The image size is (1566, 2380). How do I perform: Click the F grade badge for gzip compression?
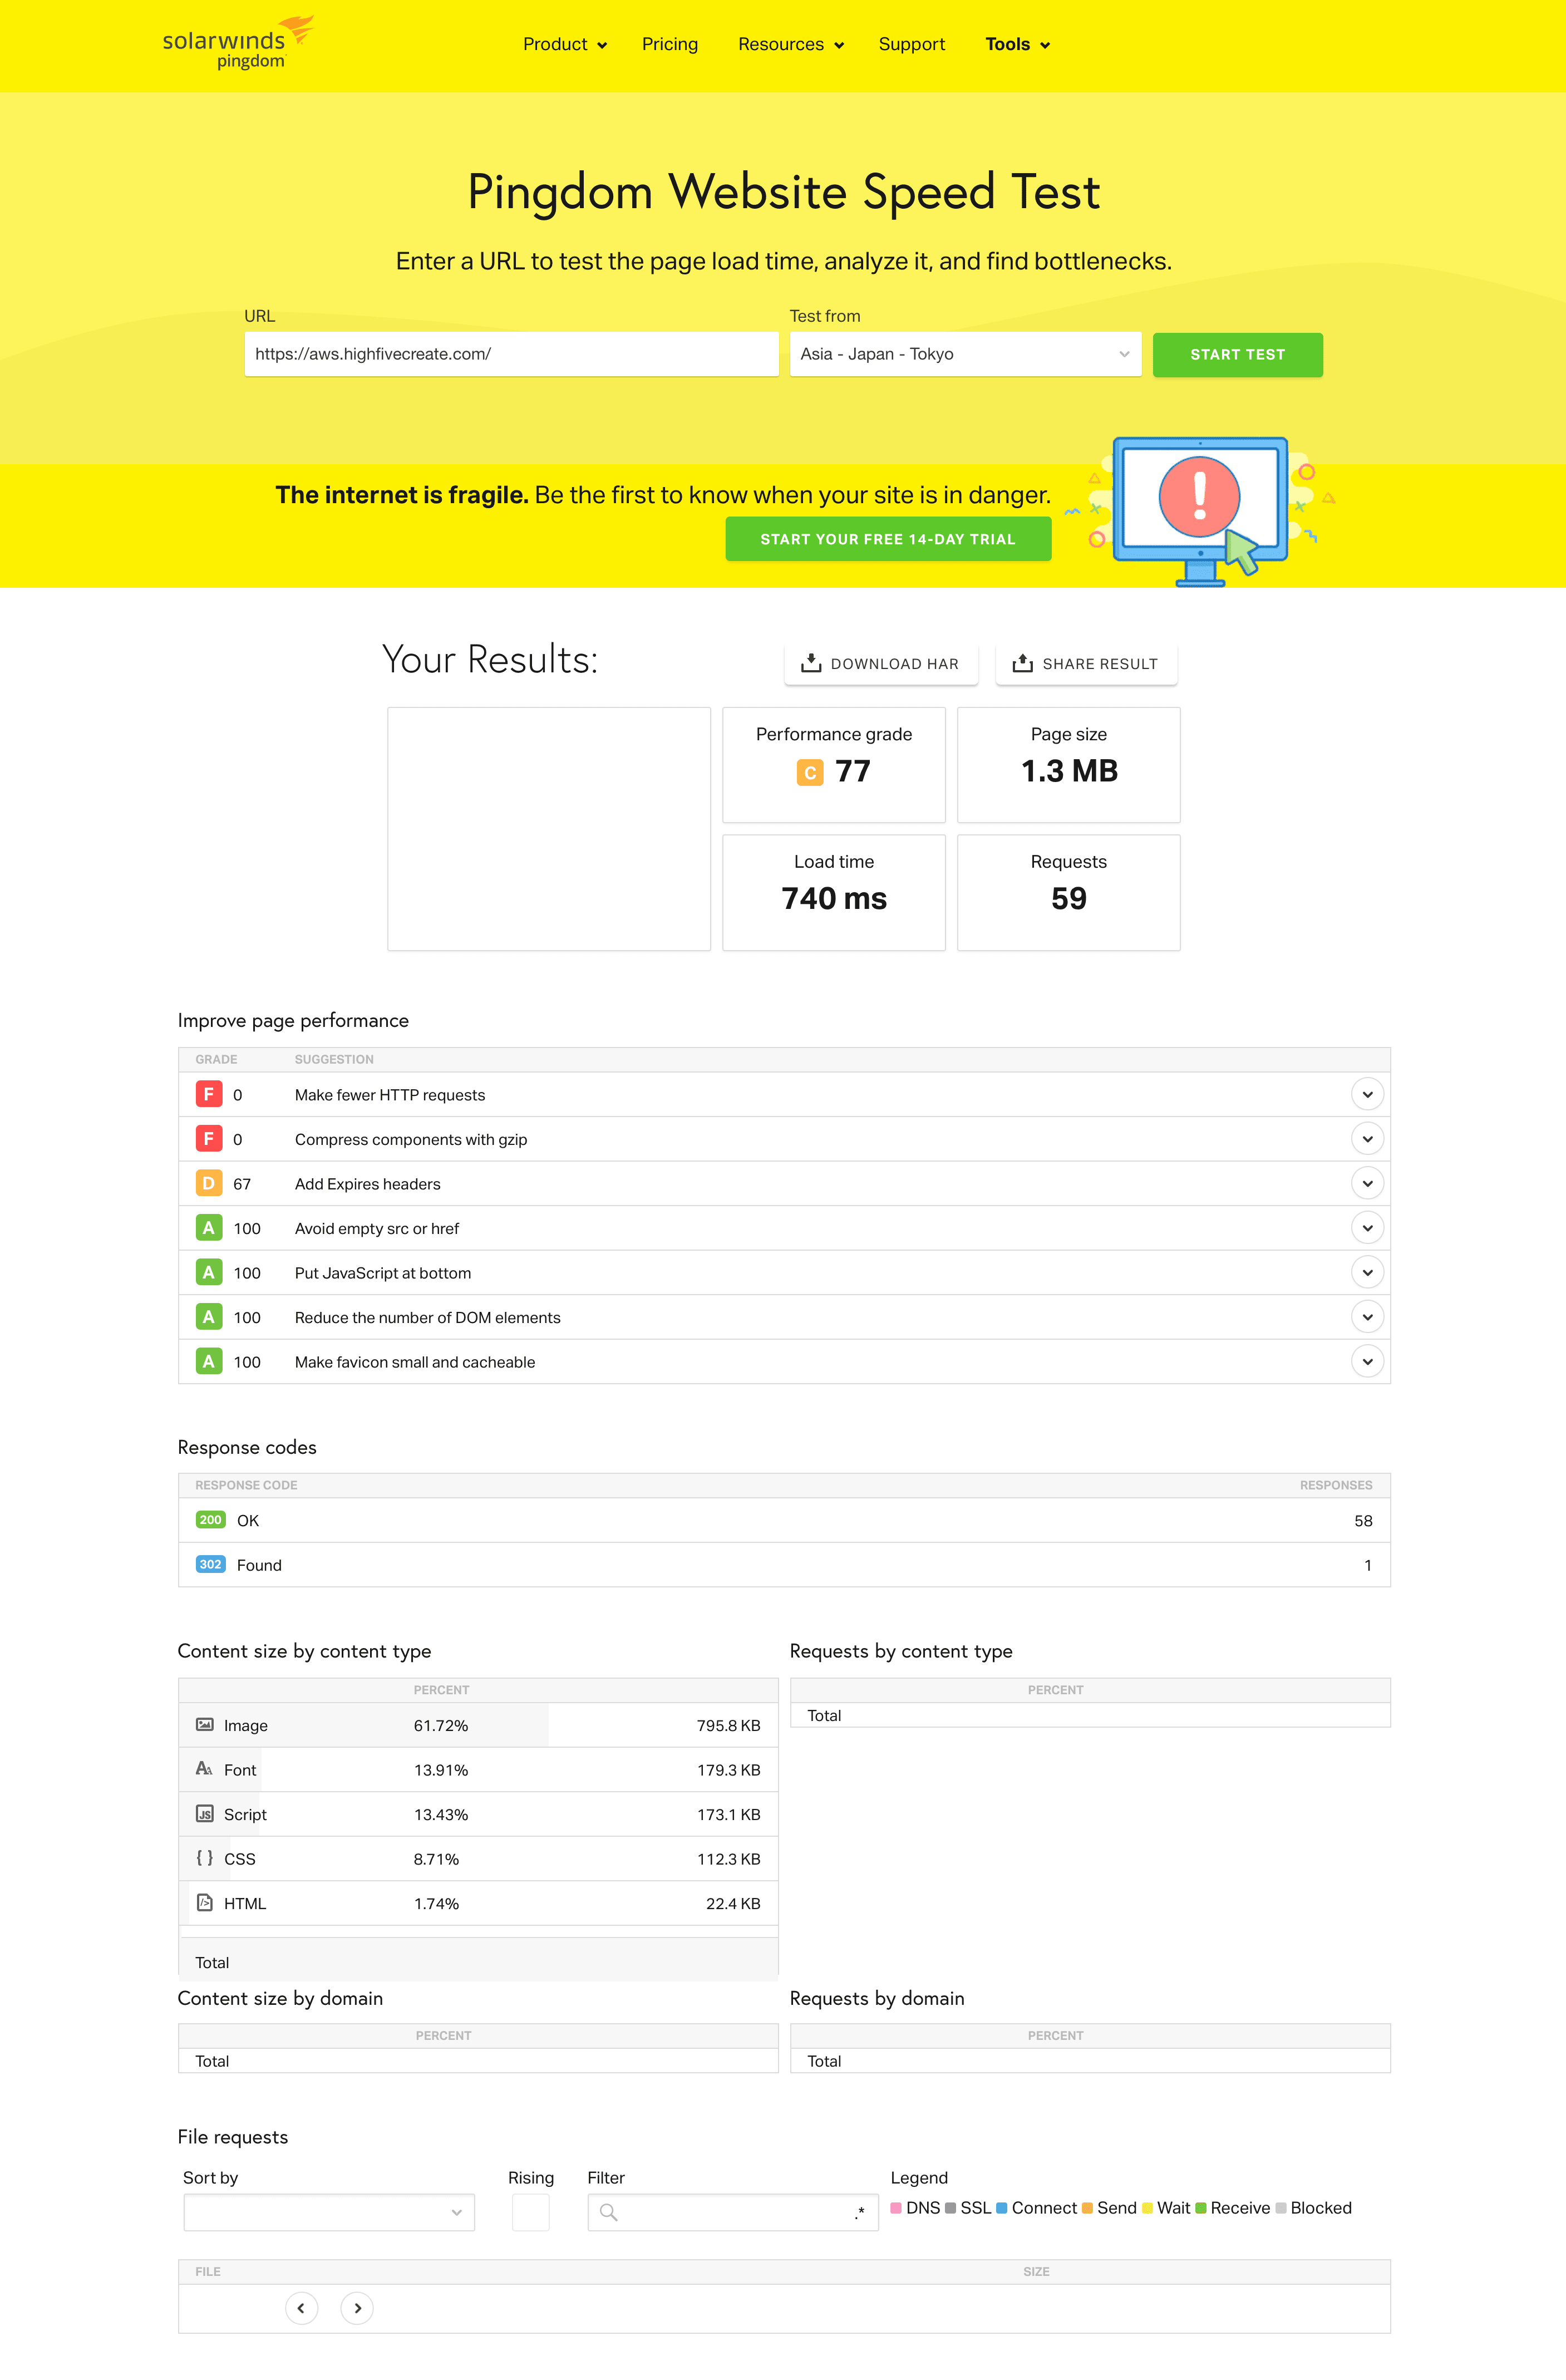click(x=208, y=1138)
